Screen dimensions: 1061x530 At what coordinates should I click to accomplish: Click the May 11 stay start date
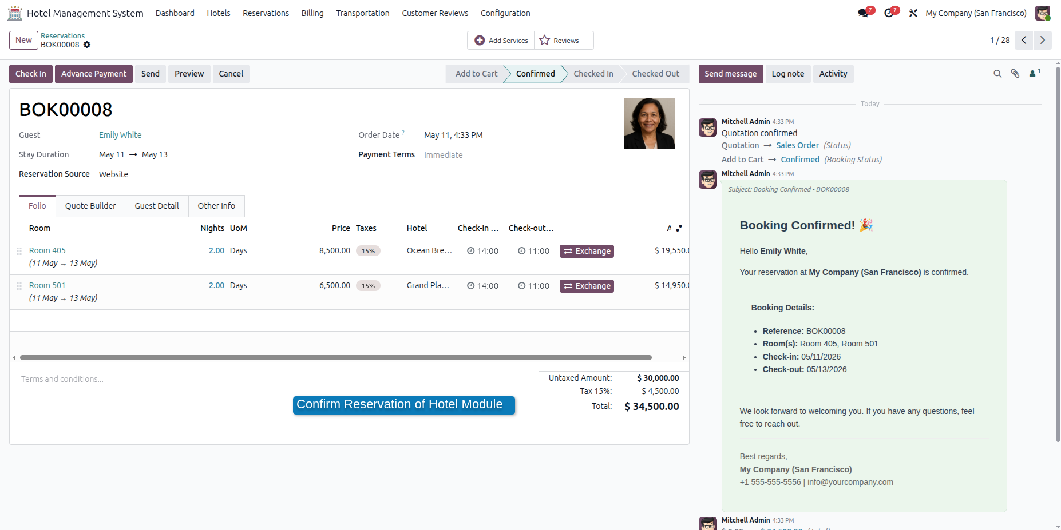click(x=112, y=154)
